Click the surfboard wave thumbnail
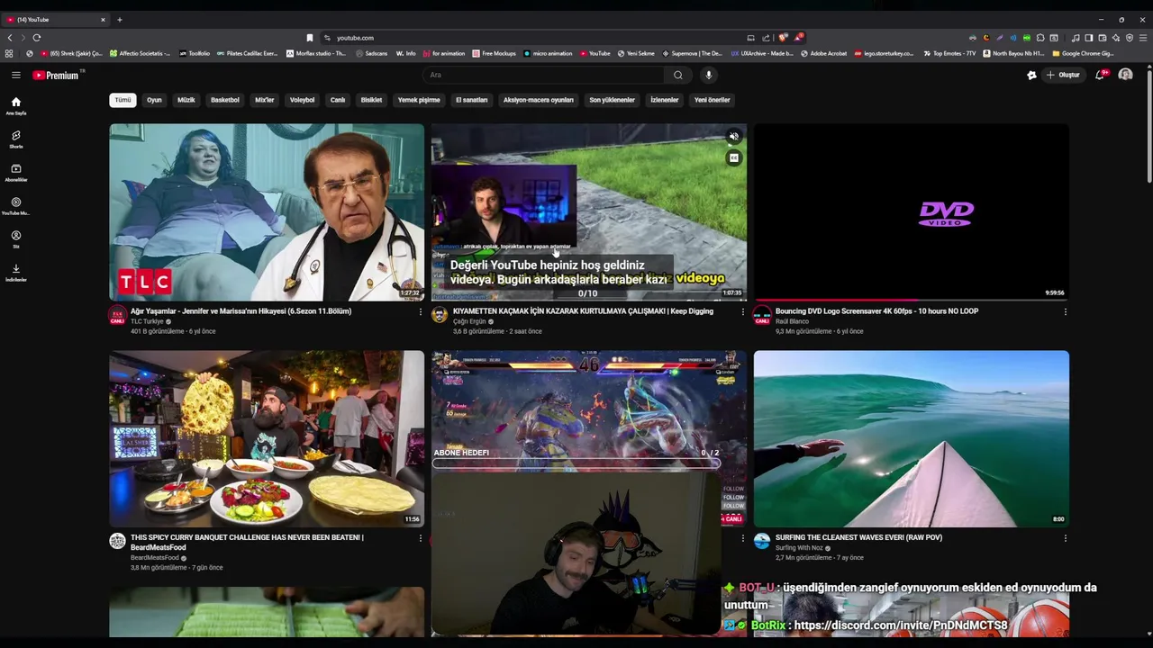The image size is (1153, 648). pos(912,438)
